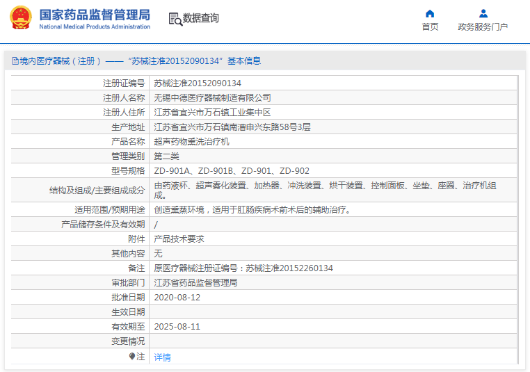The width and height of the screenshot is (530, 372).
Task: Click the 生产地址 label
Action: (x=128, y=127)
